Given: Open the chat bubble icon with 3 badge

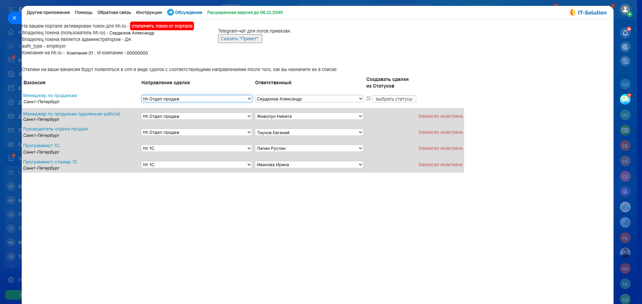Looking at the screenshot, I should (625, 99).
